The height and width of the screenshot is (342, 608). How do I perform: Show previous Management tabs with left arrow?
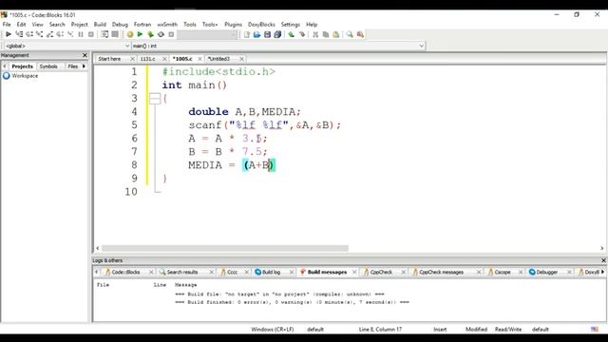[4, 66]
